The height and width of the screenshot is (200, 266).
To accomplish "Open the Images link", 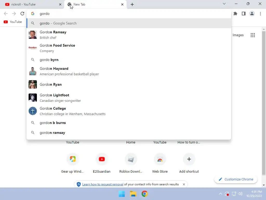I will click(238, 35).
